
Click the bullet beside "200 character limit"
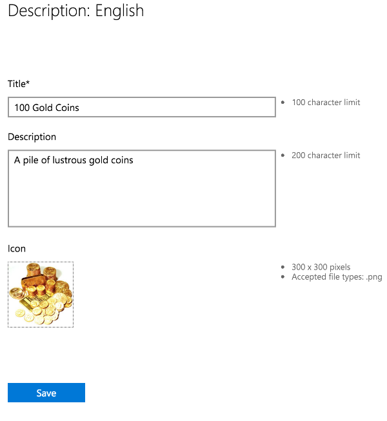point(283,155)
